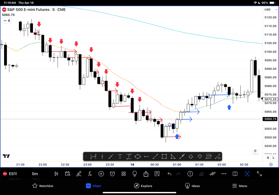Toggle log scale with the L button
This screenshot has height=195, width=279.
click(273, 158)
